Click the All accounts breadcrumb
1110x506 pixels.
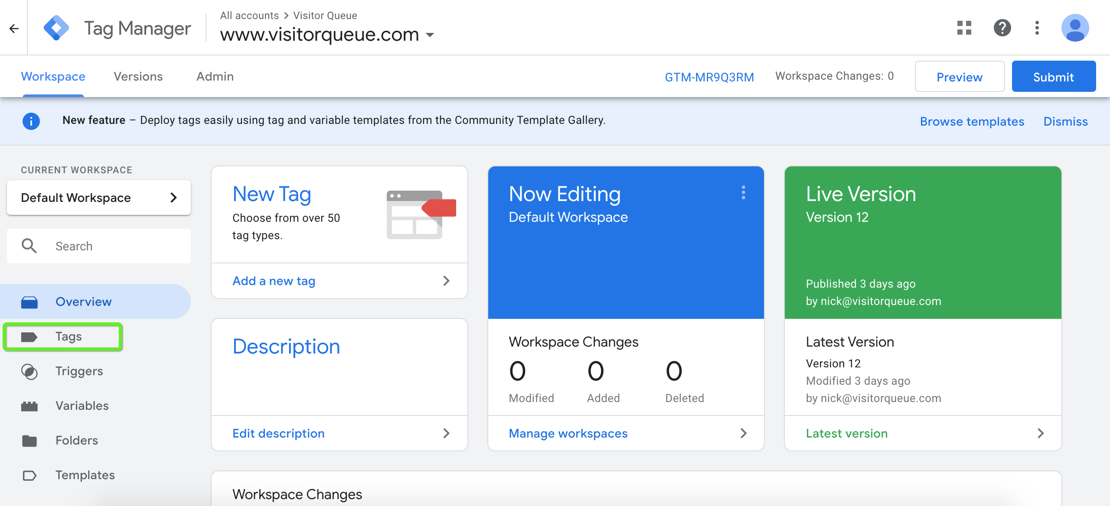point(249,16)
